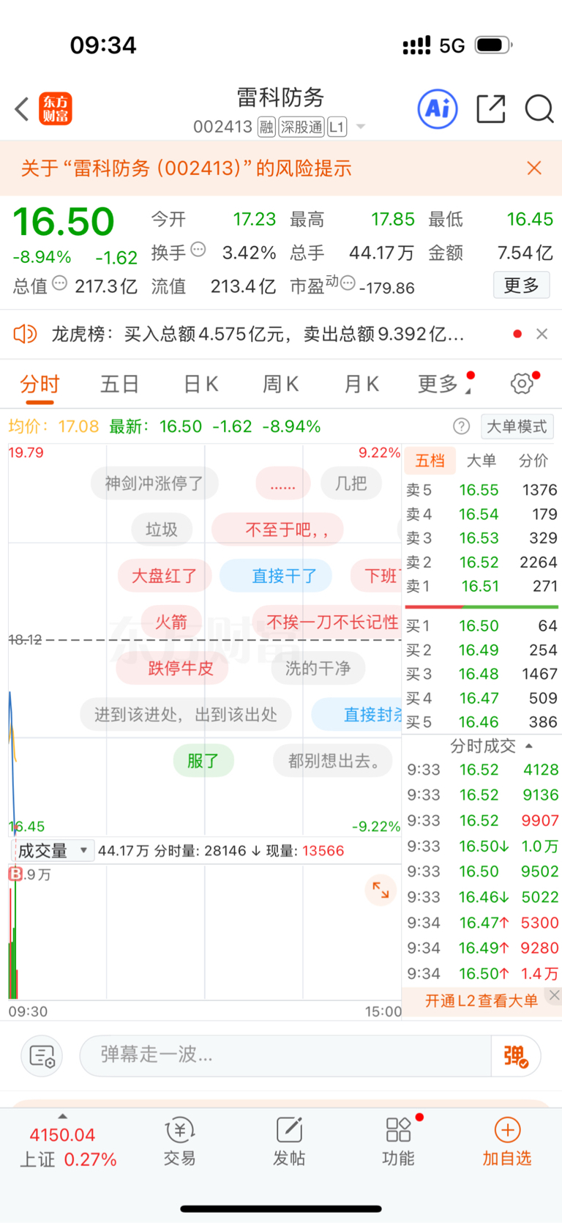Tap the 深股通 tag
This screenshot has width=562, height=1223.
[x=301, y=127]
